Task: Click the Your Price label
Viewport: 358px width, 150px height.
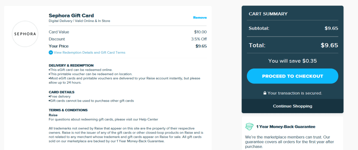Action: point(58,46)
